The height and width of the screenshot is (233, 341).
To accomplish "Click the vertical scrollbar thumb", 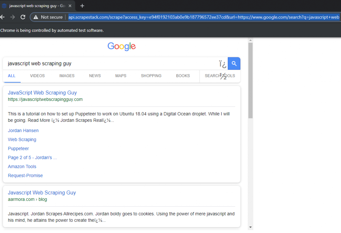I will coord(250,80).
